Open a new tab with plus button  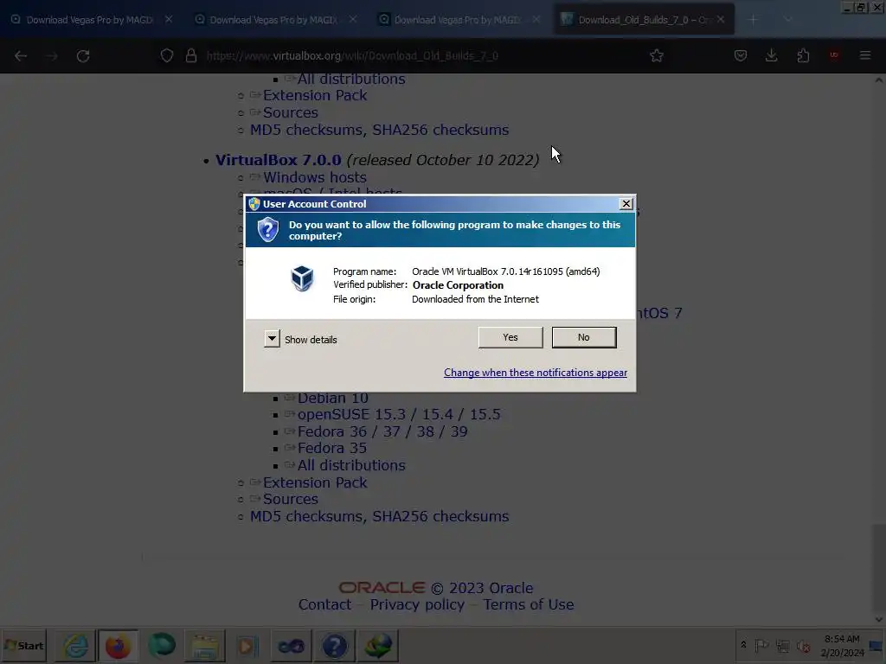pyautogui.click(x=753, y=20)
